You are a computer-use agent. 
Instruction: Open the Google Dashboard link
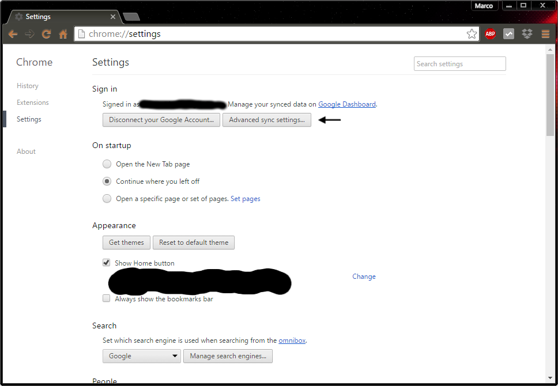click(347, 104)
